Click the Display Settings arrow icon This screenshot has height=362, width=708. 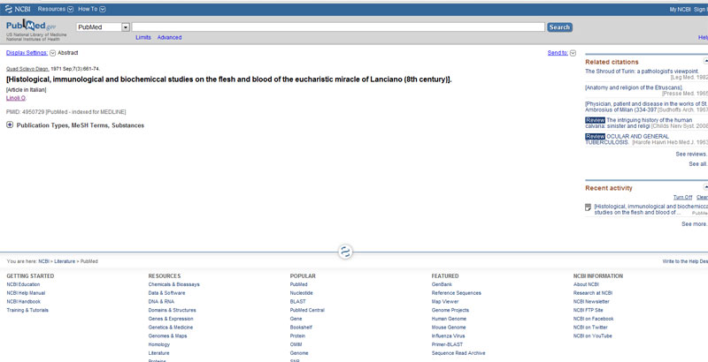coord(52,53)
